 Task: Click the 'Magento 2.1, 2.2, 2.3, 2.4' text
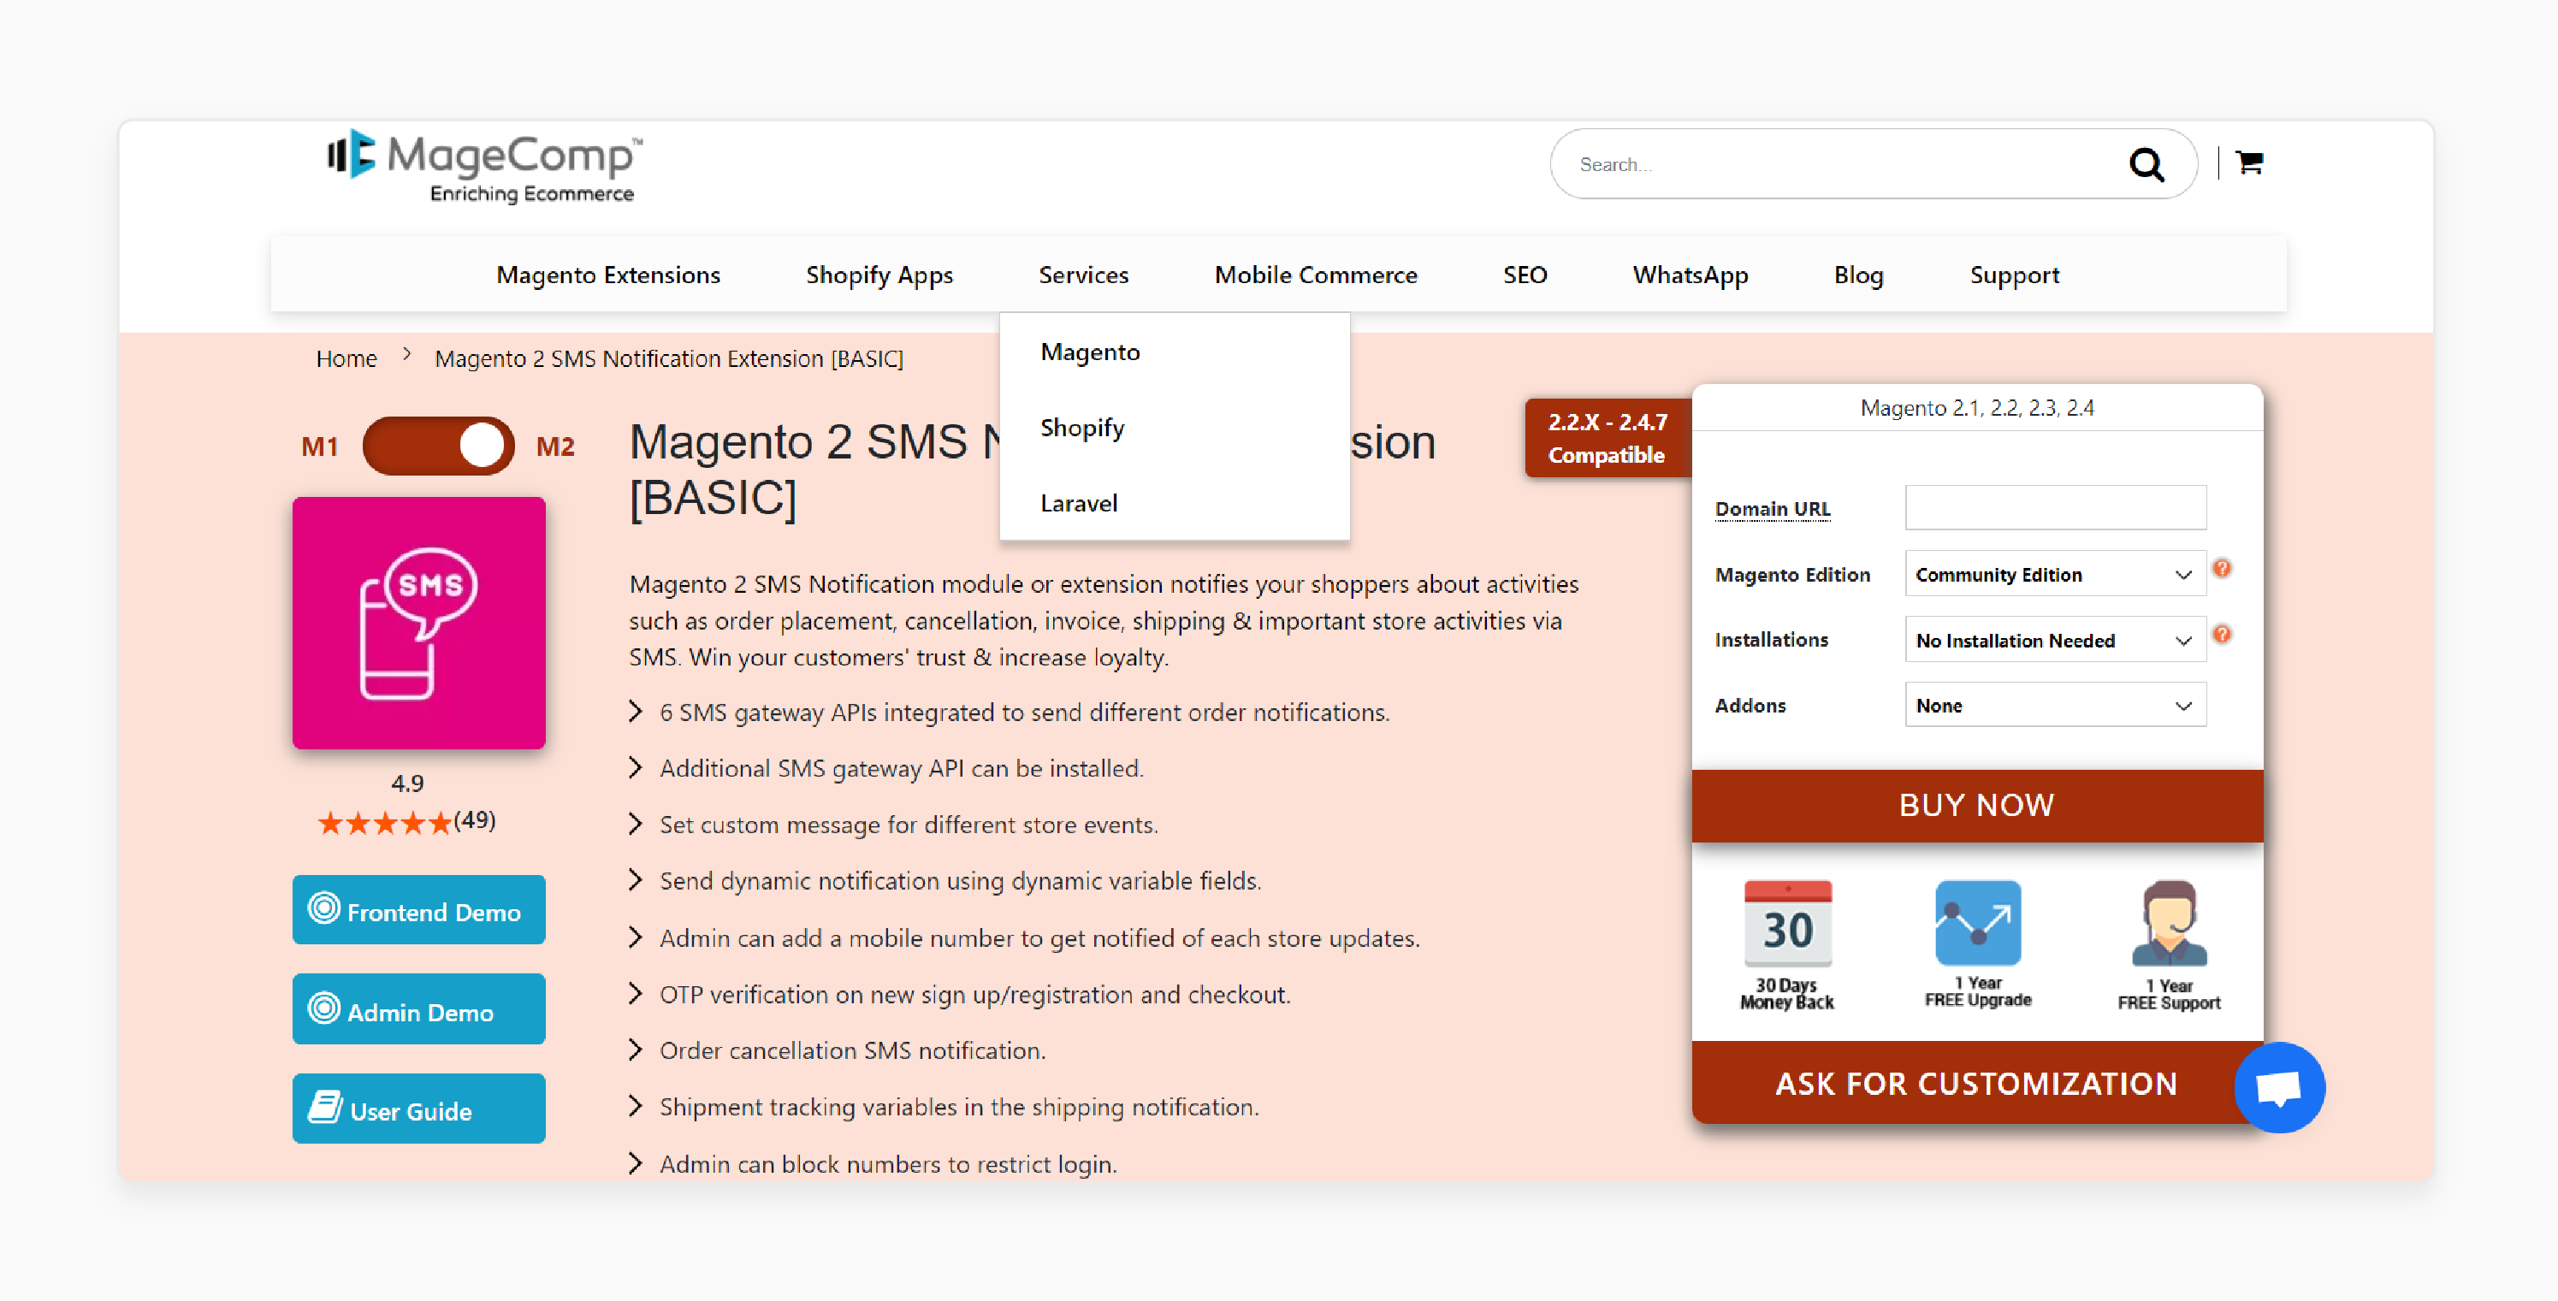point(1977,408)
